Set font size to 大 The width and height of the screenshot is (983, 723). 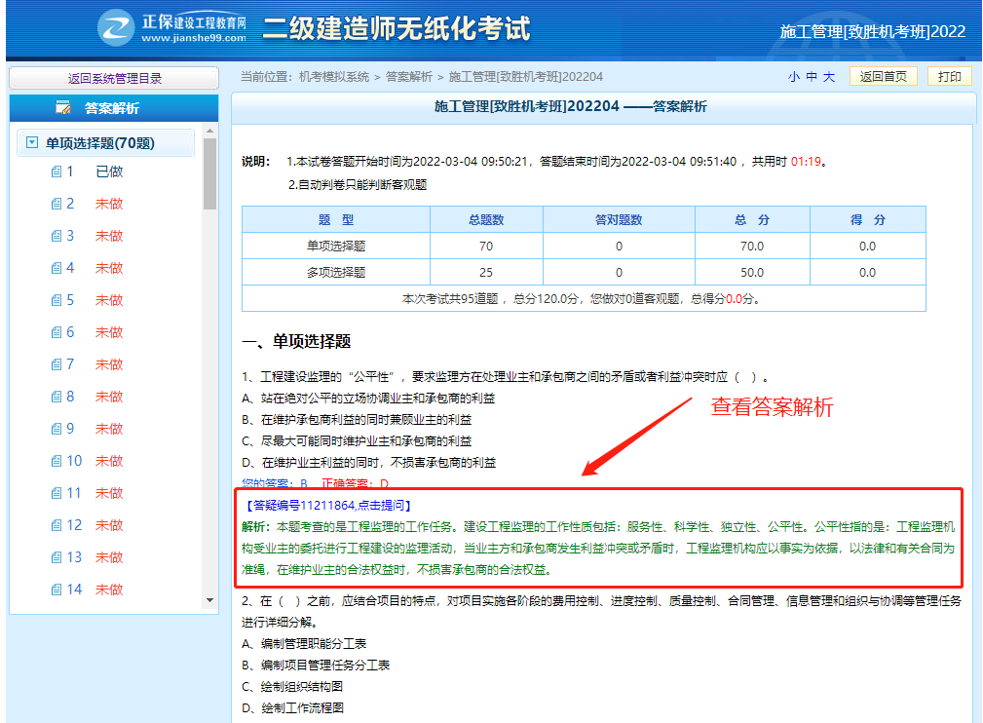tap(829, 77)
